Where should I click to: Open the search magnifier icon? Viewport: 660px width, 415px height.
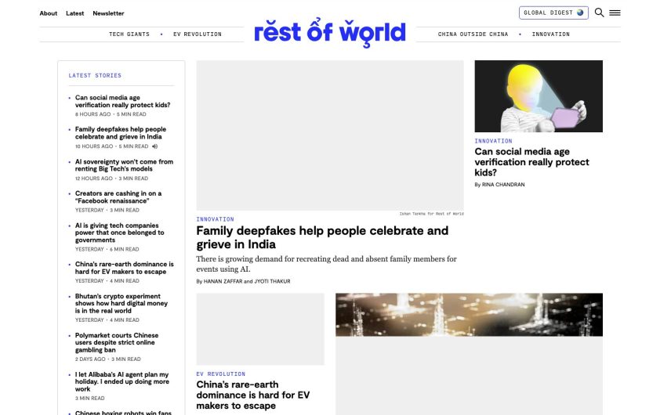pos(599,13)
